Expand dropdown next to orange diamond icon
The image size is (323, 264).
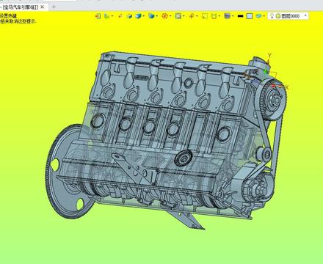[x=197, y=16]
